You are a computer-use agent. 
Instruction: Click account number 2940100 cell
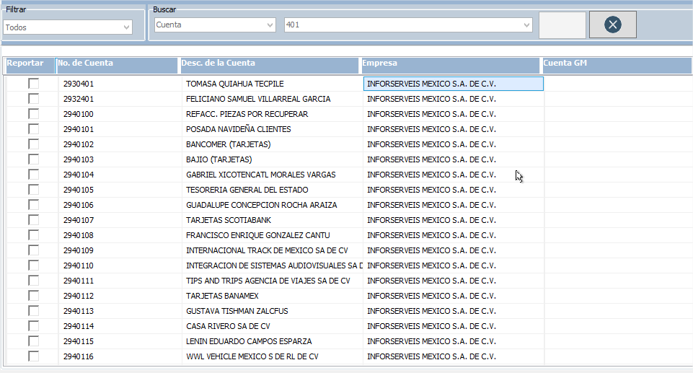point(120,114)
